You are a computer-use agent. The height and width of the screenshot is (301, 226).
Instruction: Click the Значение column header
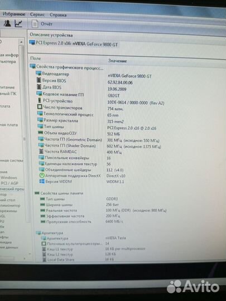[x=117, y=61]
